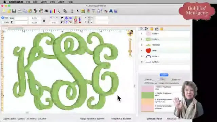Open the Edit menu
The height and width of the screenshot is (122, 217).
click(x=35, y=2)
